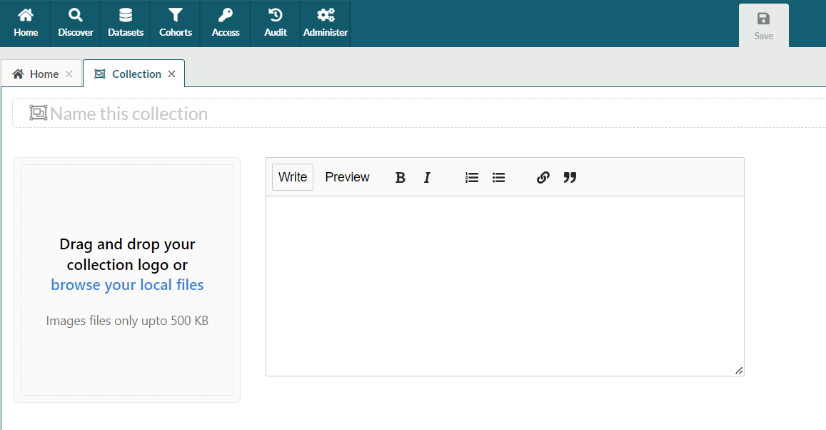Insert a numbered list
The image size is (826, 430).
472,178
